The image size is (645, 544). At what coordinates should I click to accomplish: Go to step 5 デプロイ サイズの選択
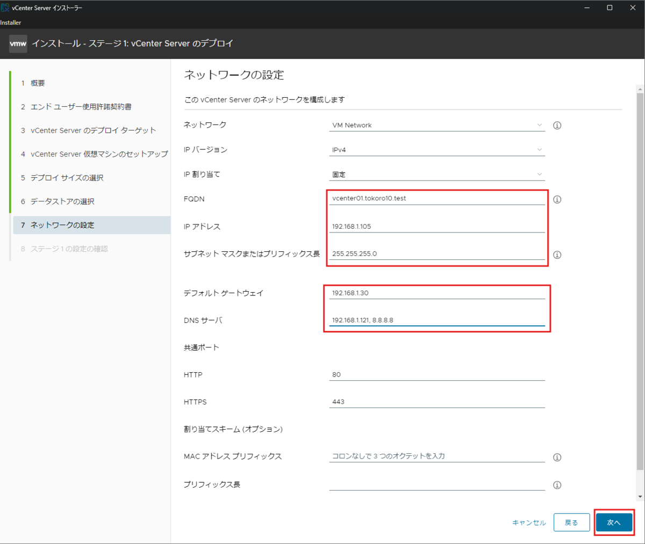[x=91, y=178]
